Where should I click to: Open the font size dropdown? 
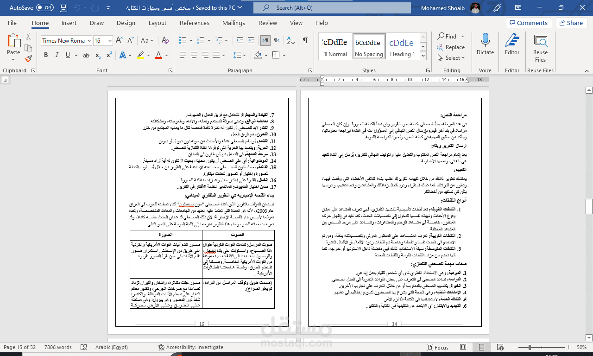(x=110, y=40)
